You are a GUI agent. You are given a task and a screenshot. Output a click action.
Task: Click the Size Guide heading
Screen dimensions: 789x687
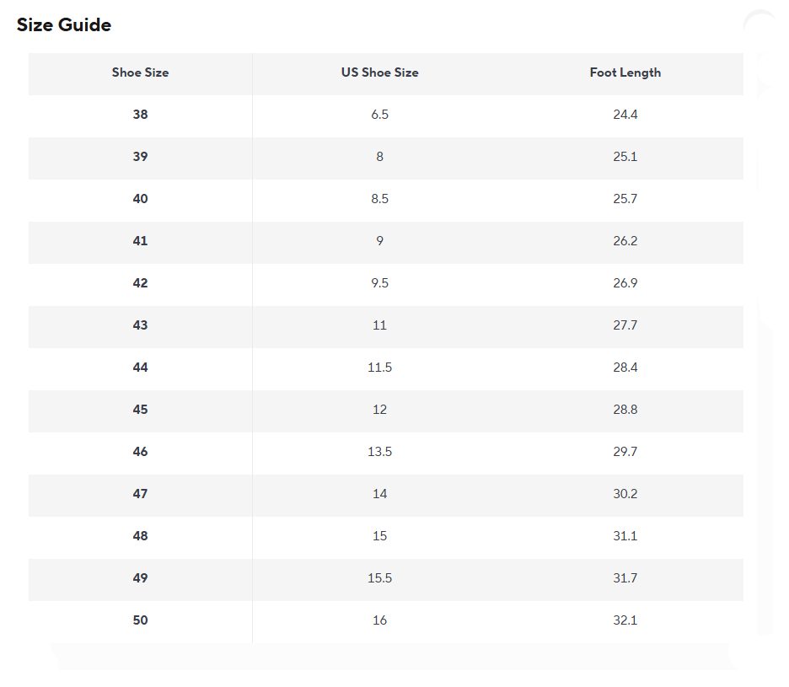pos(64,24)
